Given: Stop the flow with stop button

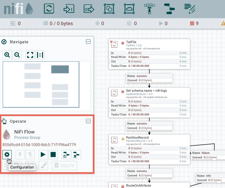Looking at the screenshot, I should click(53, 155).
